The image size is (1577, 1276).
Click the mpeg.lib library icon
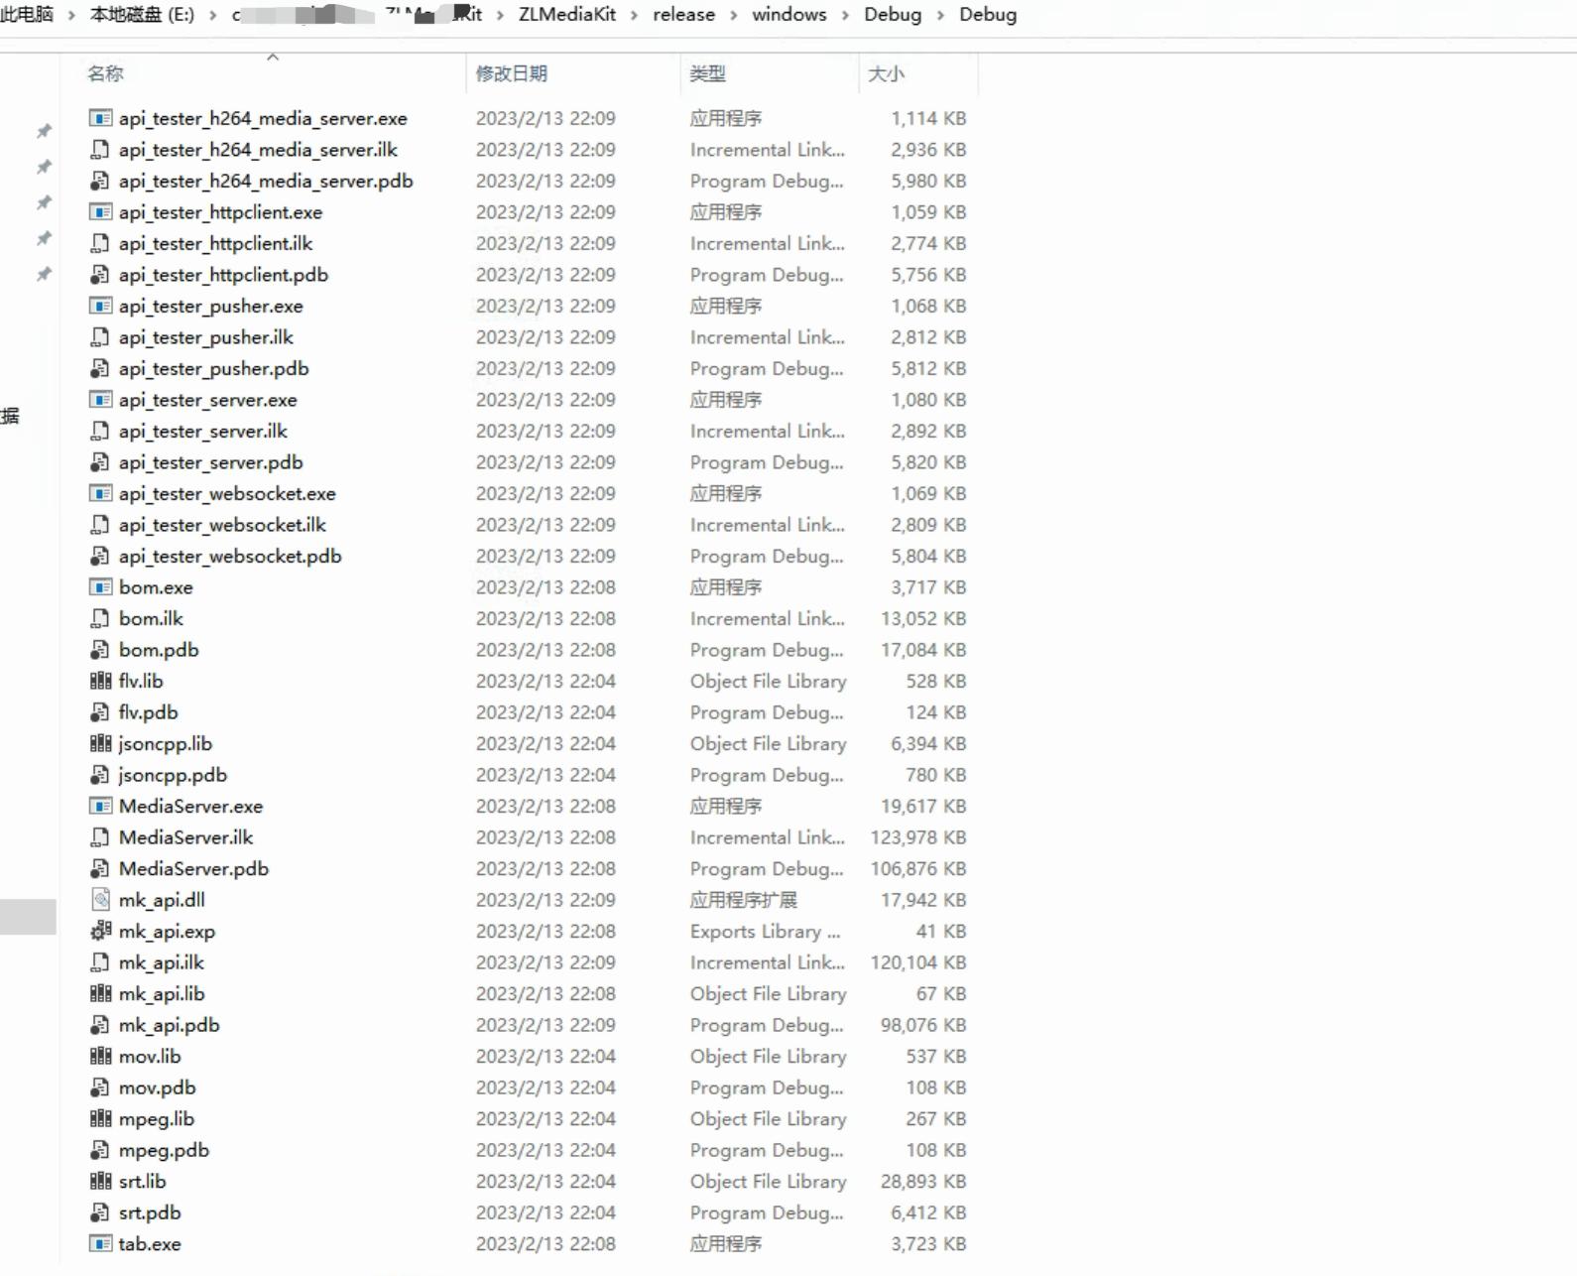pyautogui.click(x=100, y=1118)
